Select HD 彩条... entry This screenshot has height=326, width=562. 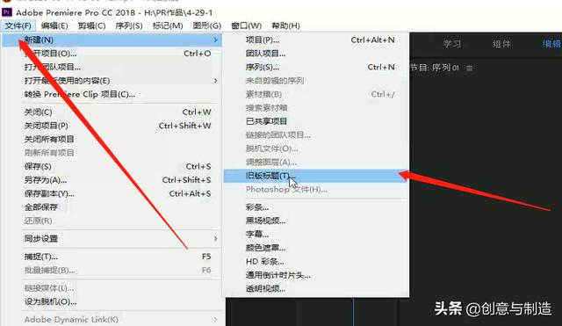coord(316,262)
